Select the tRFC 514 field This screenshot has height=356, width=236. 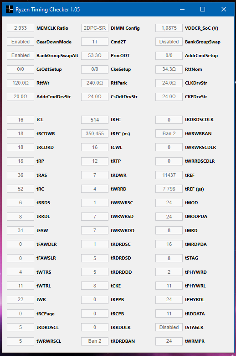click(95, 120)
